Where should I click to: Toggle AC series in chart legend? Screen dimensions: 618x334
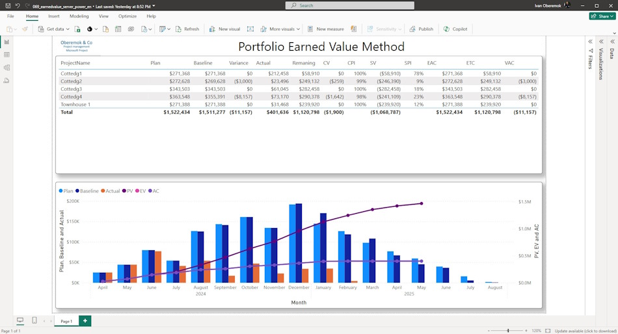(154, 191)
